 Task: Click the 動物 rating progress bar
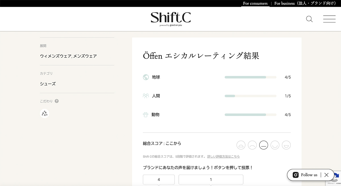click(250, 115)
